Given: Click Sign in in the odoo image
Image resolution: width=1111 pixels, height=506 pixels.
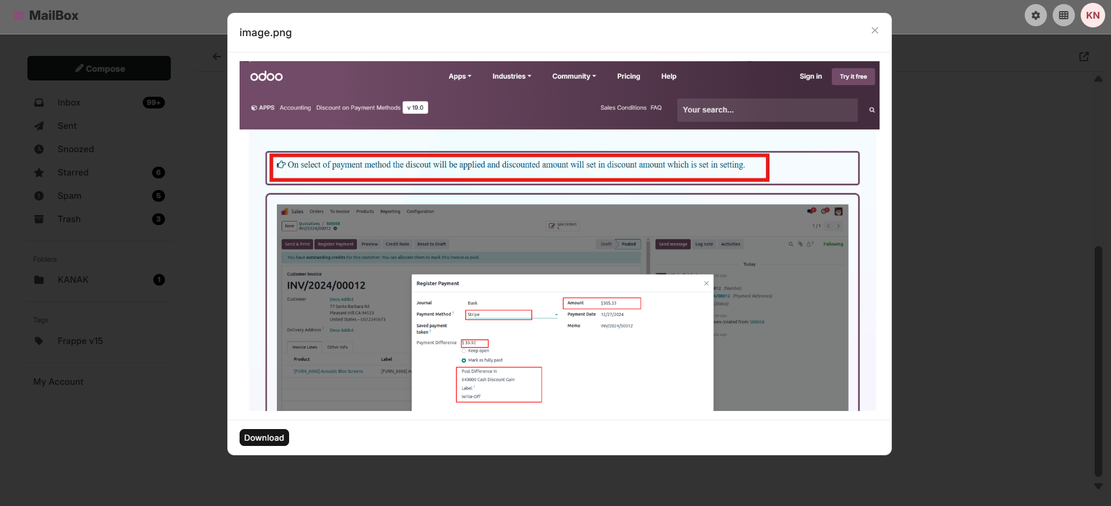Looking at the screenshot, I should 811,76.
